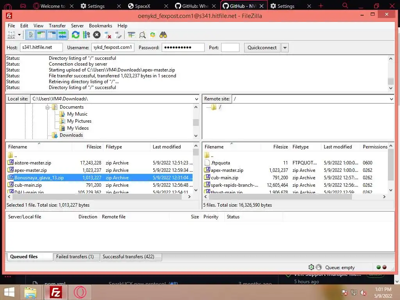Open the File menu

11,26
